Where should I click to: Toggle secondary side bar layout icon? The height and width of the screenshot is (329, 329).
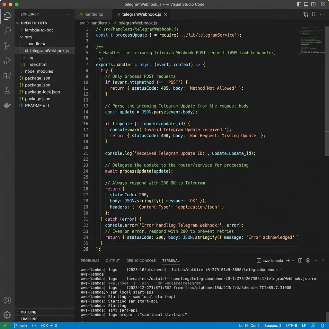(x=313, y=4)
